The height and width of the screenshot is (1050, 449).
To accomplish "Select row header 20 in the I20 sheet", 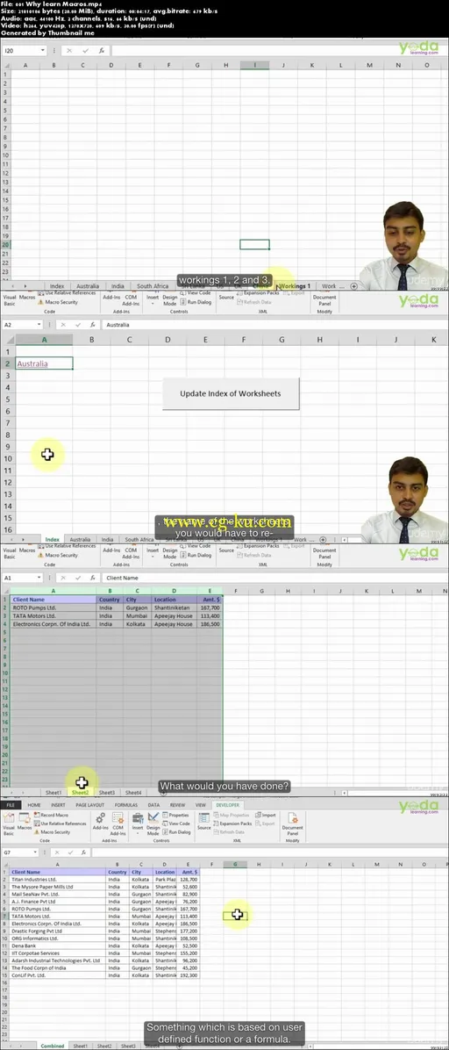I will click(x=4, y=244).
